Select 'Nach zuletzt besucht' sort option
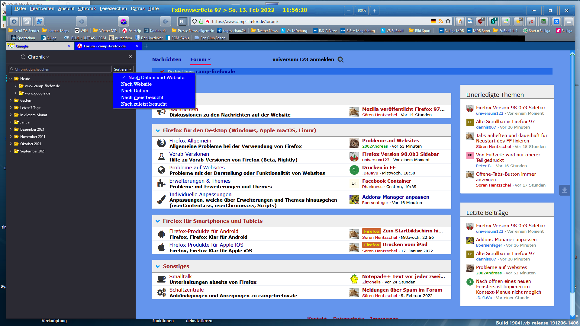The height and width of the screenshot is (326, 580). [x=144, y=104]
